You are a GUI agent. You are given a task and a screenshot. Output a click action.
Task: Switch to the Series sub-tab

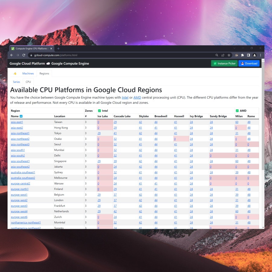click(x=17, y=82)
